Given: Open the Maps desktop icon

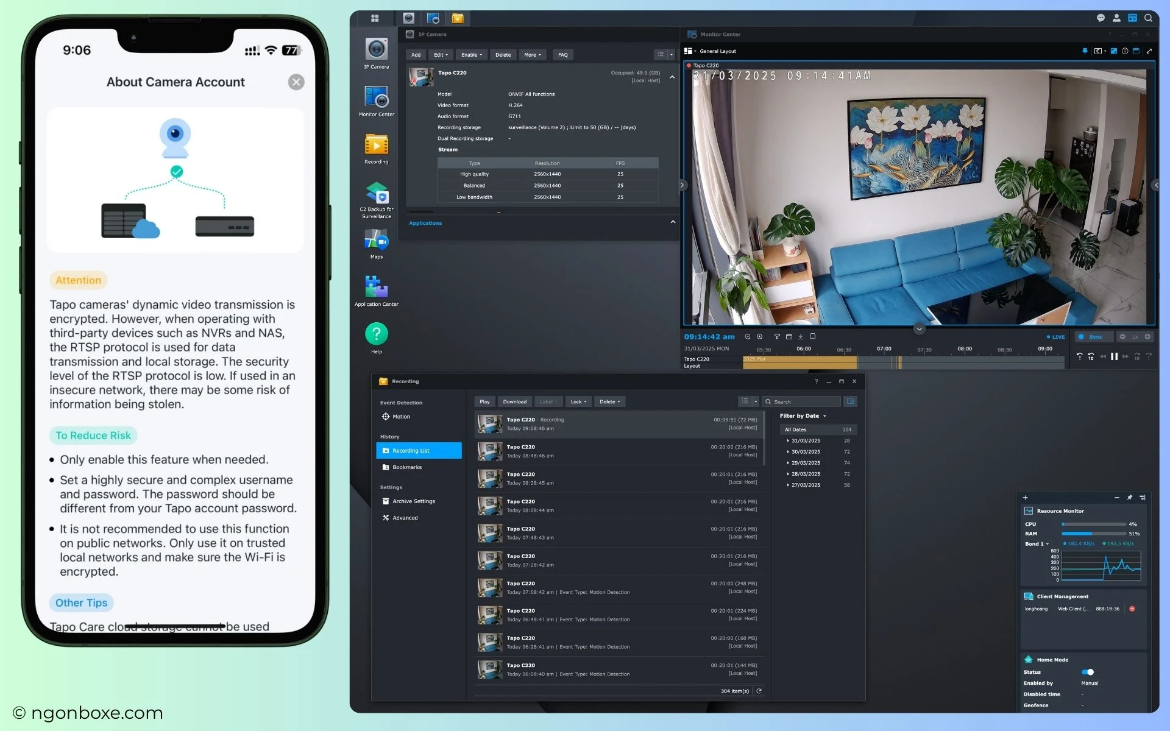Looking at the screenshot, I should pyautogui.click(x=376, y=244).
